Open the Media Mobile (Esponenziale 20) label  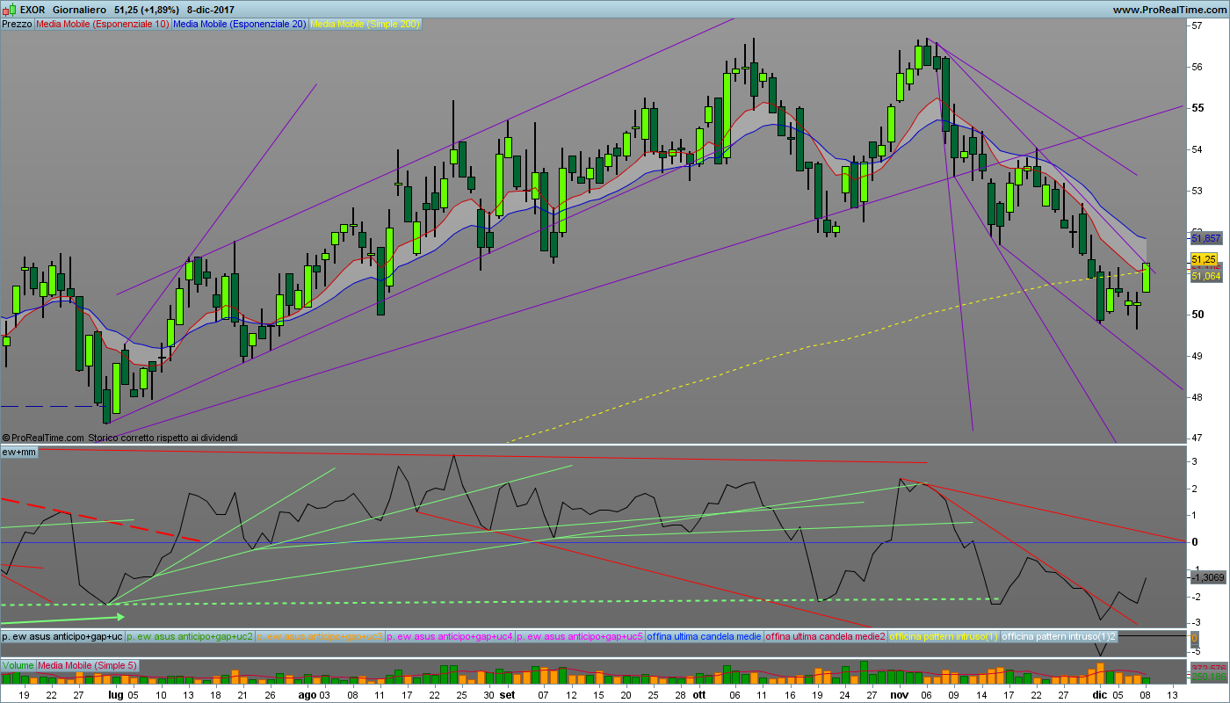[x=240, y=25]
